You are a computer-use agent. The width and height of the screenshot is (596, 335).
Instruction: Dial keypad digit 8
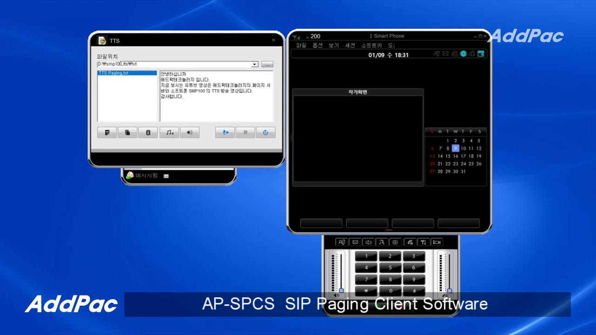click(390, 280)
